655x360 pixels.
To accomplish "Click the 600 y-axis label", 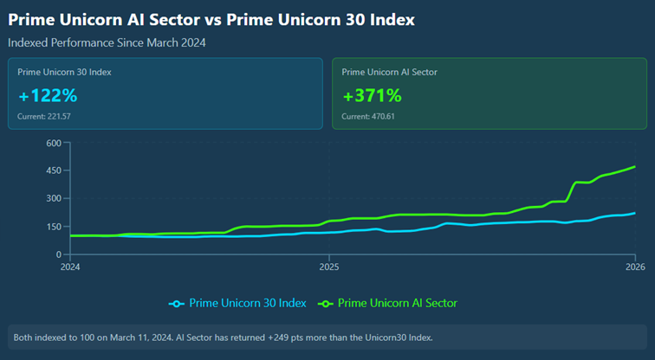I will [54, 143].
